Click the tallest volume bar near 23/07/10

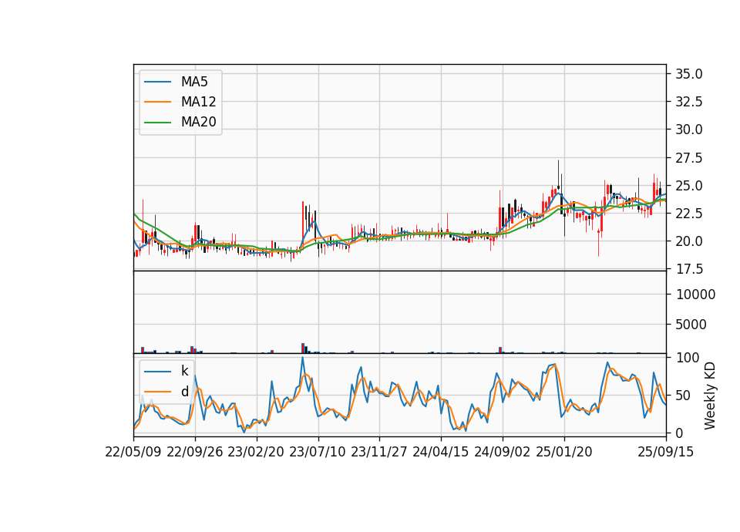303,348
